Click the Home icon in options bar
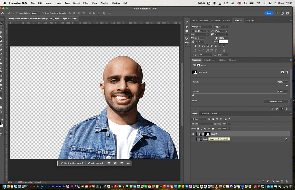 3,13
